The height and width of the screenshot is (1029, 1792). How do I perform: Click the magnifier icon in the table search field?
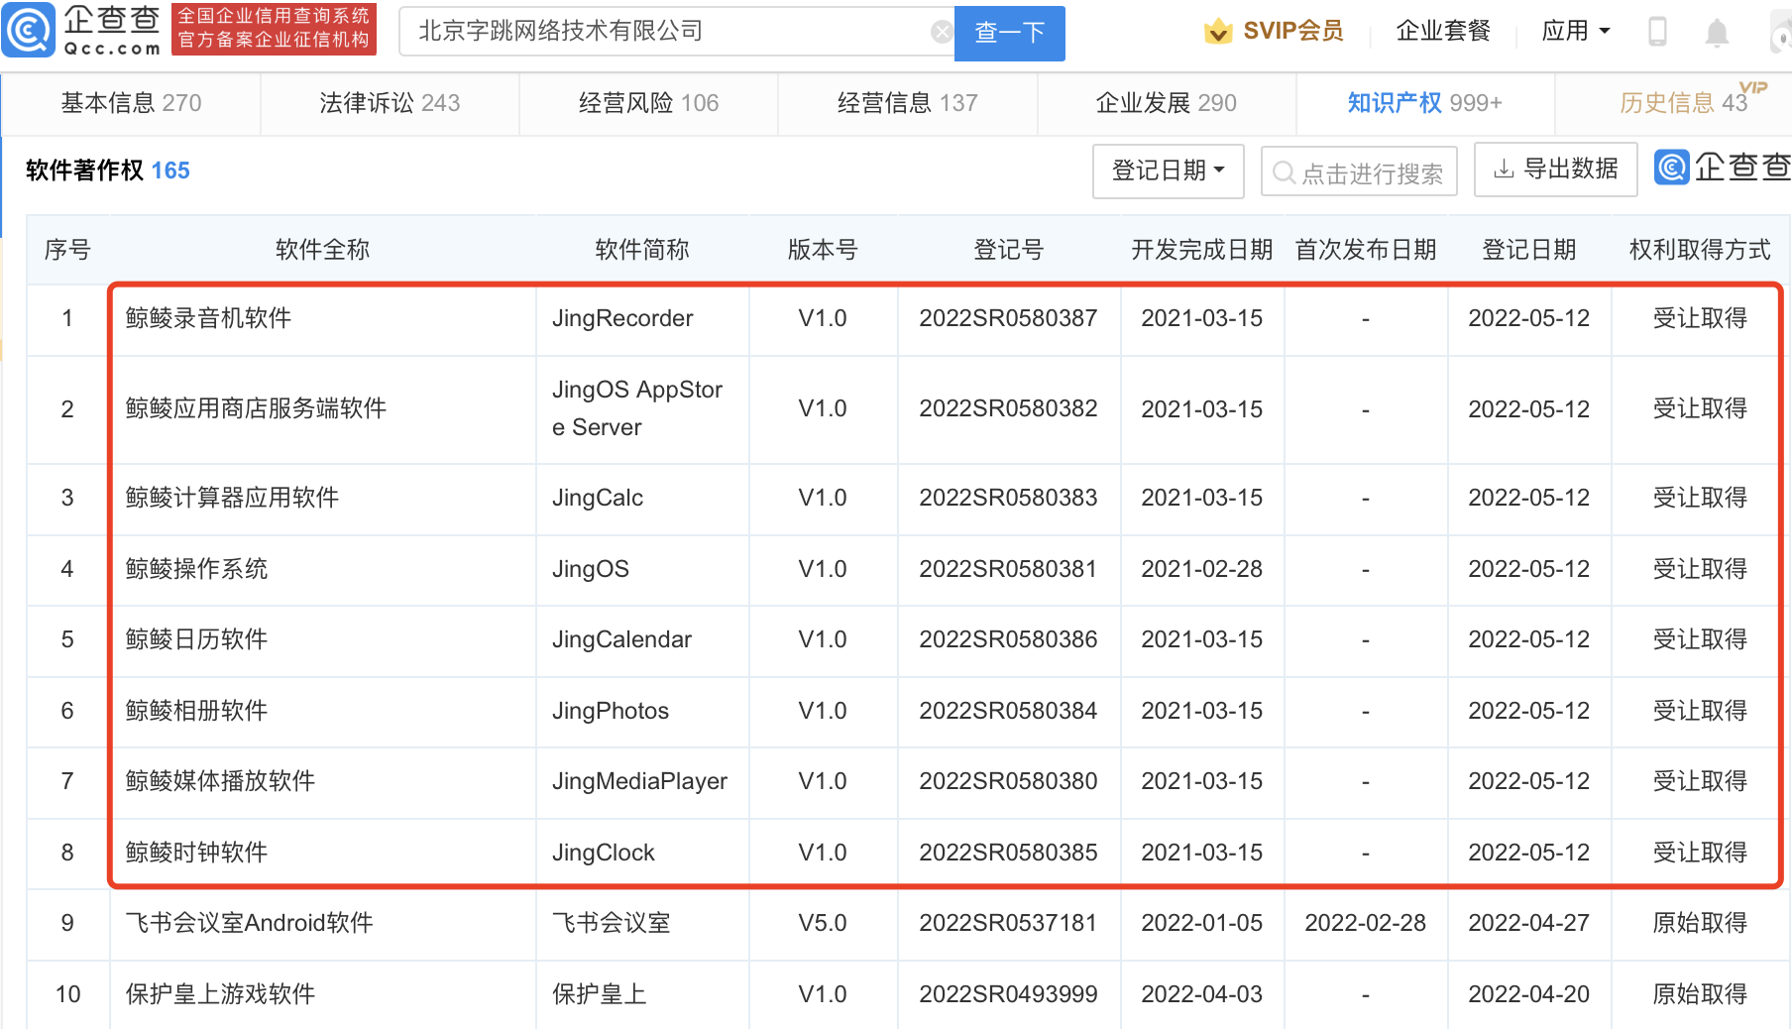(x=1284, y=172)
